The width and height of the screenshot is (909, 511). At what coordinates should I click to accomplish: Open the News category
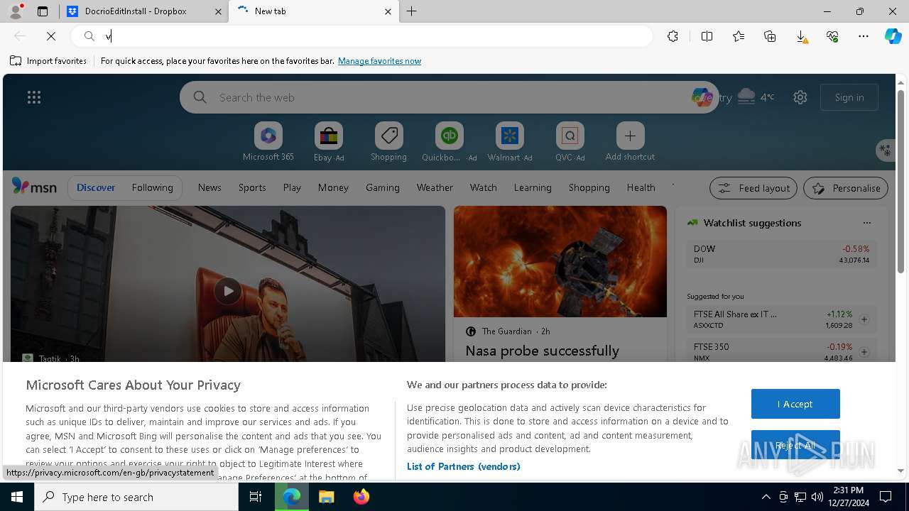209,187
